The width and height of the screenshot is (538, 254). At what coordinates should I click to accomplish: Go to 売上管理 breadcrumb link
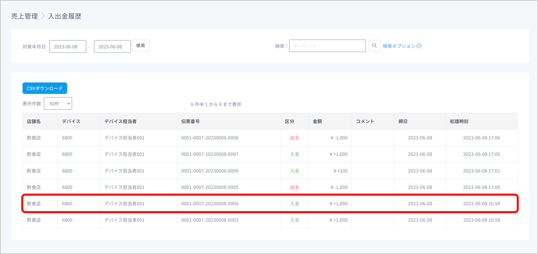[x=24, y=16]
